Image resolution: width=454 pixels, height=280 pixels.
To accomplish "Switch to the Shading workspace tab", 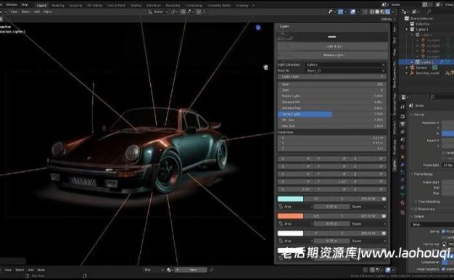I will 136,6.
